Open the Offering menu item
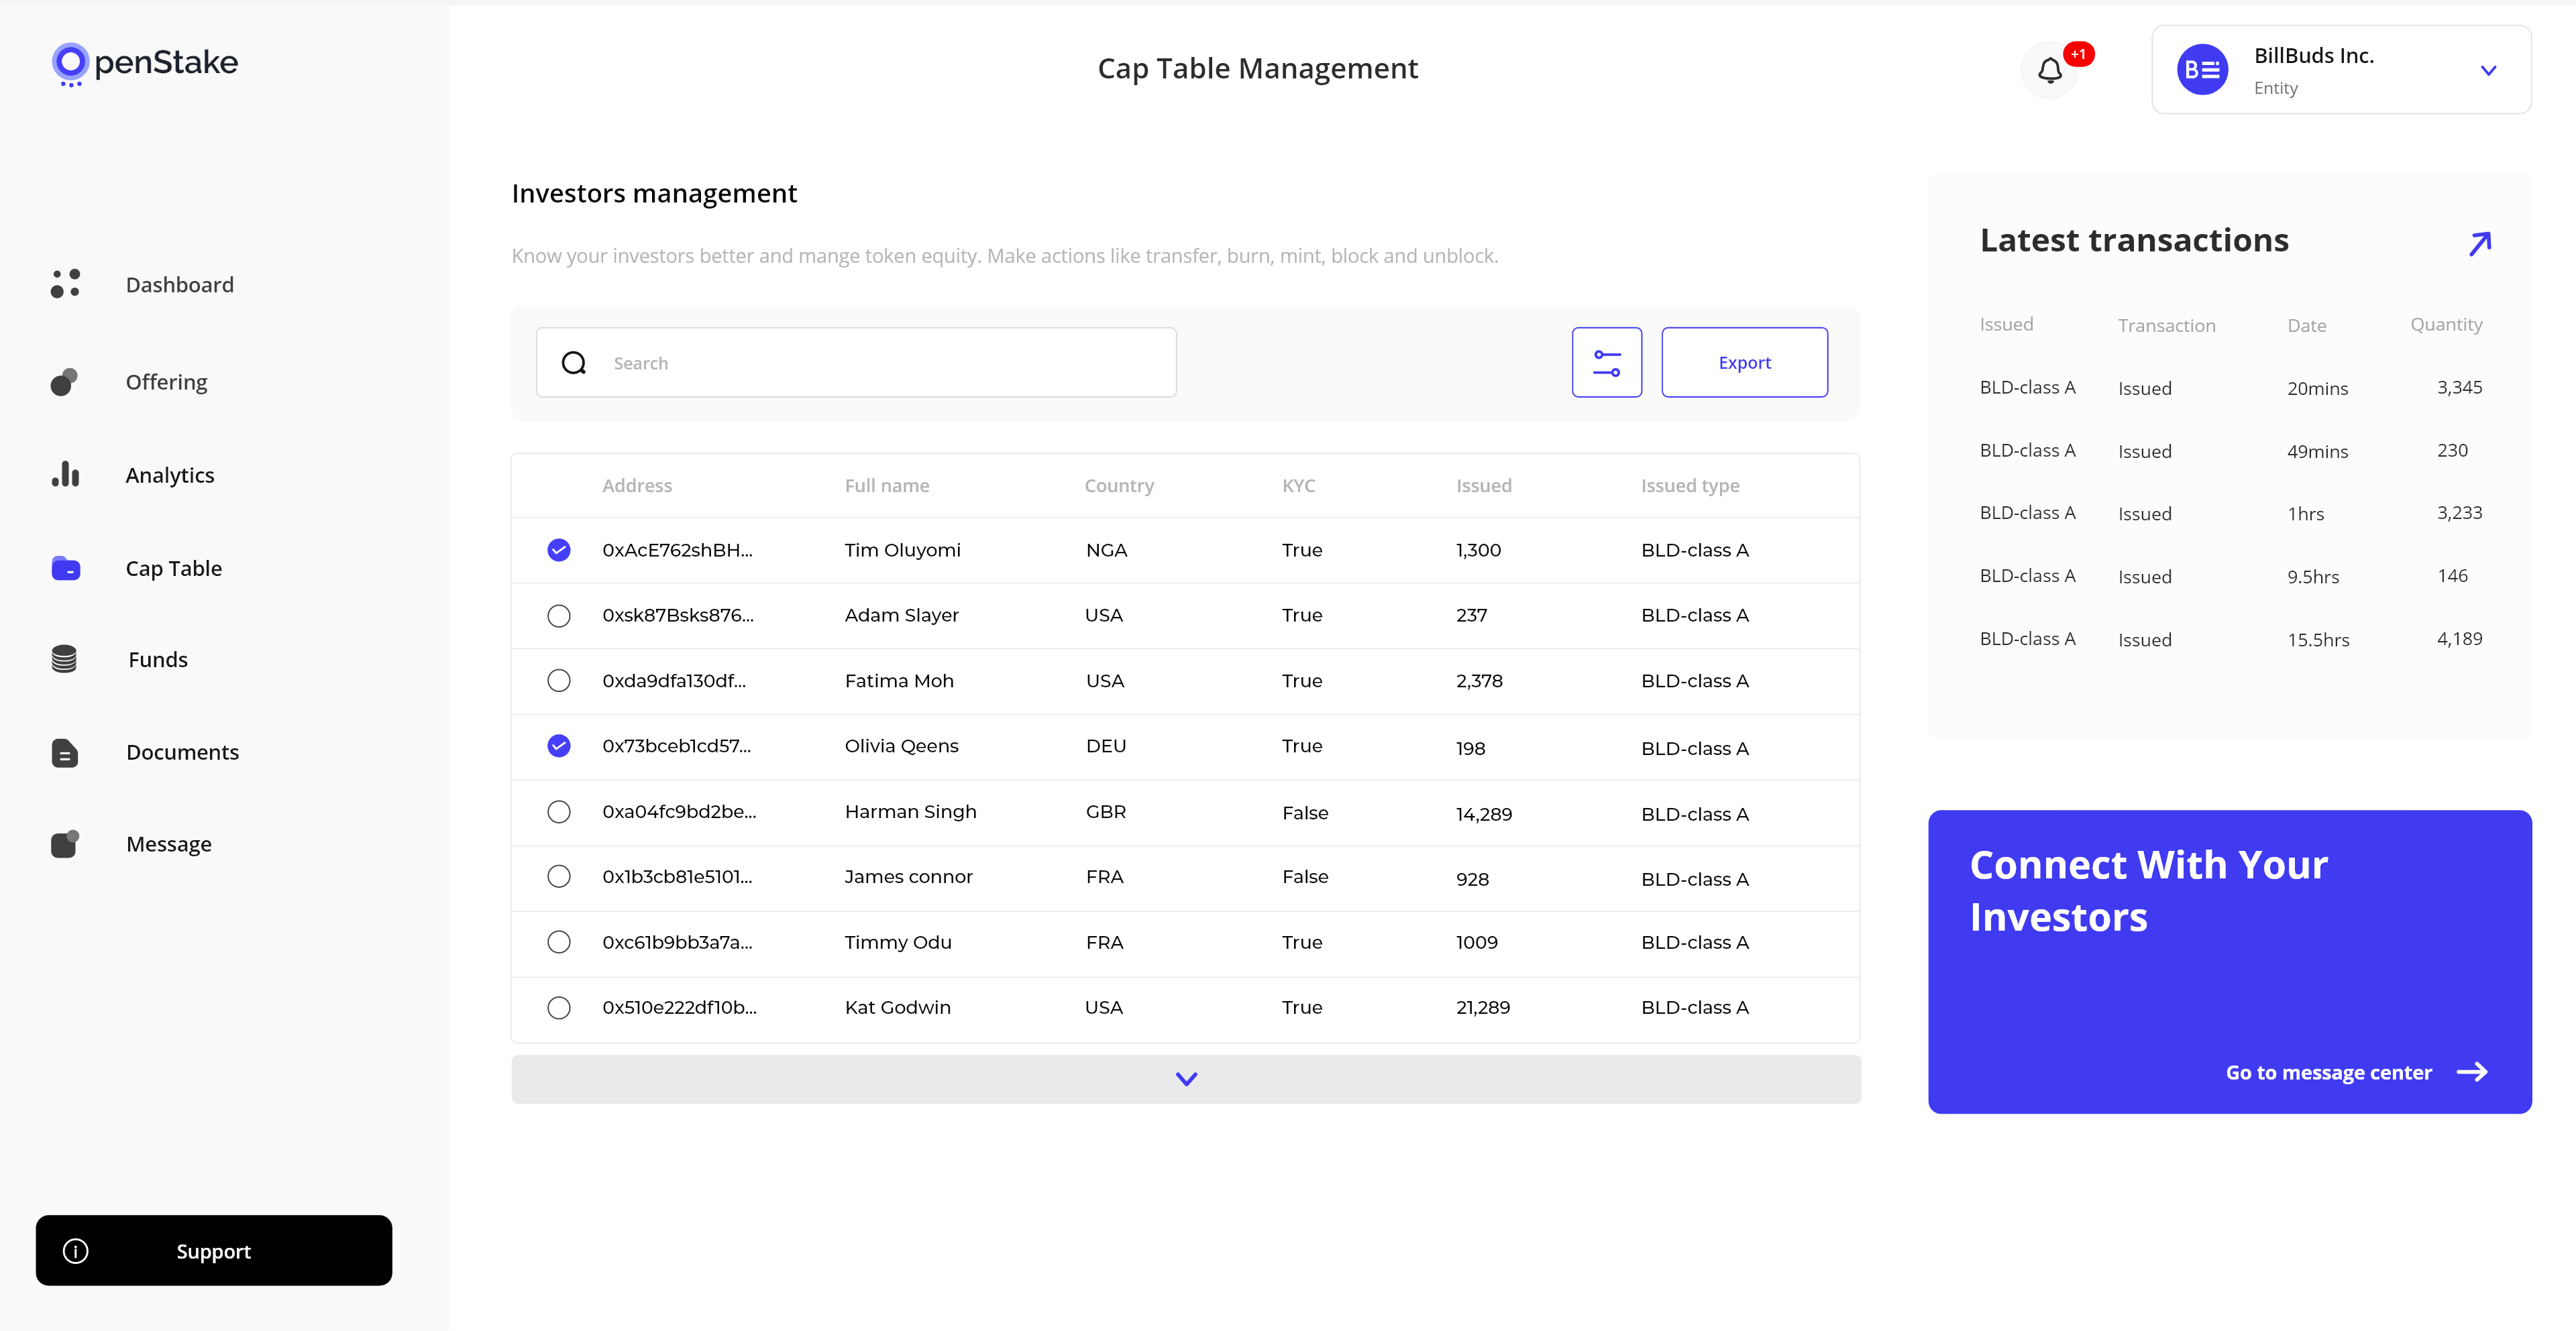 (x=166, y=382)
